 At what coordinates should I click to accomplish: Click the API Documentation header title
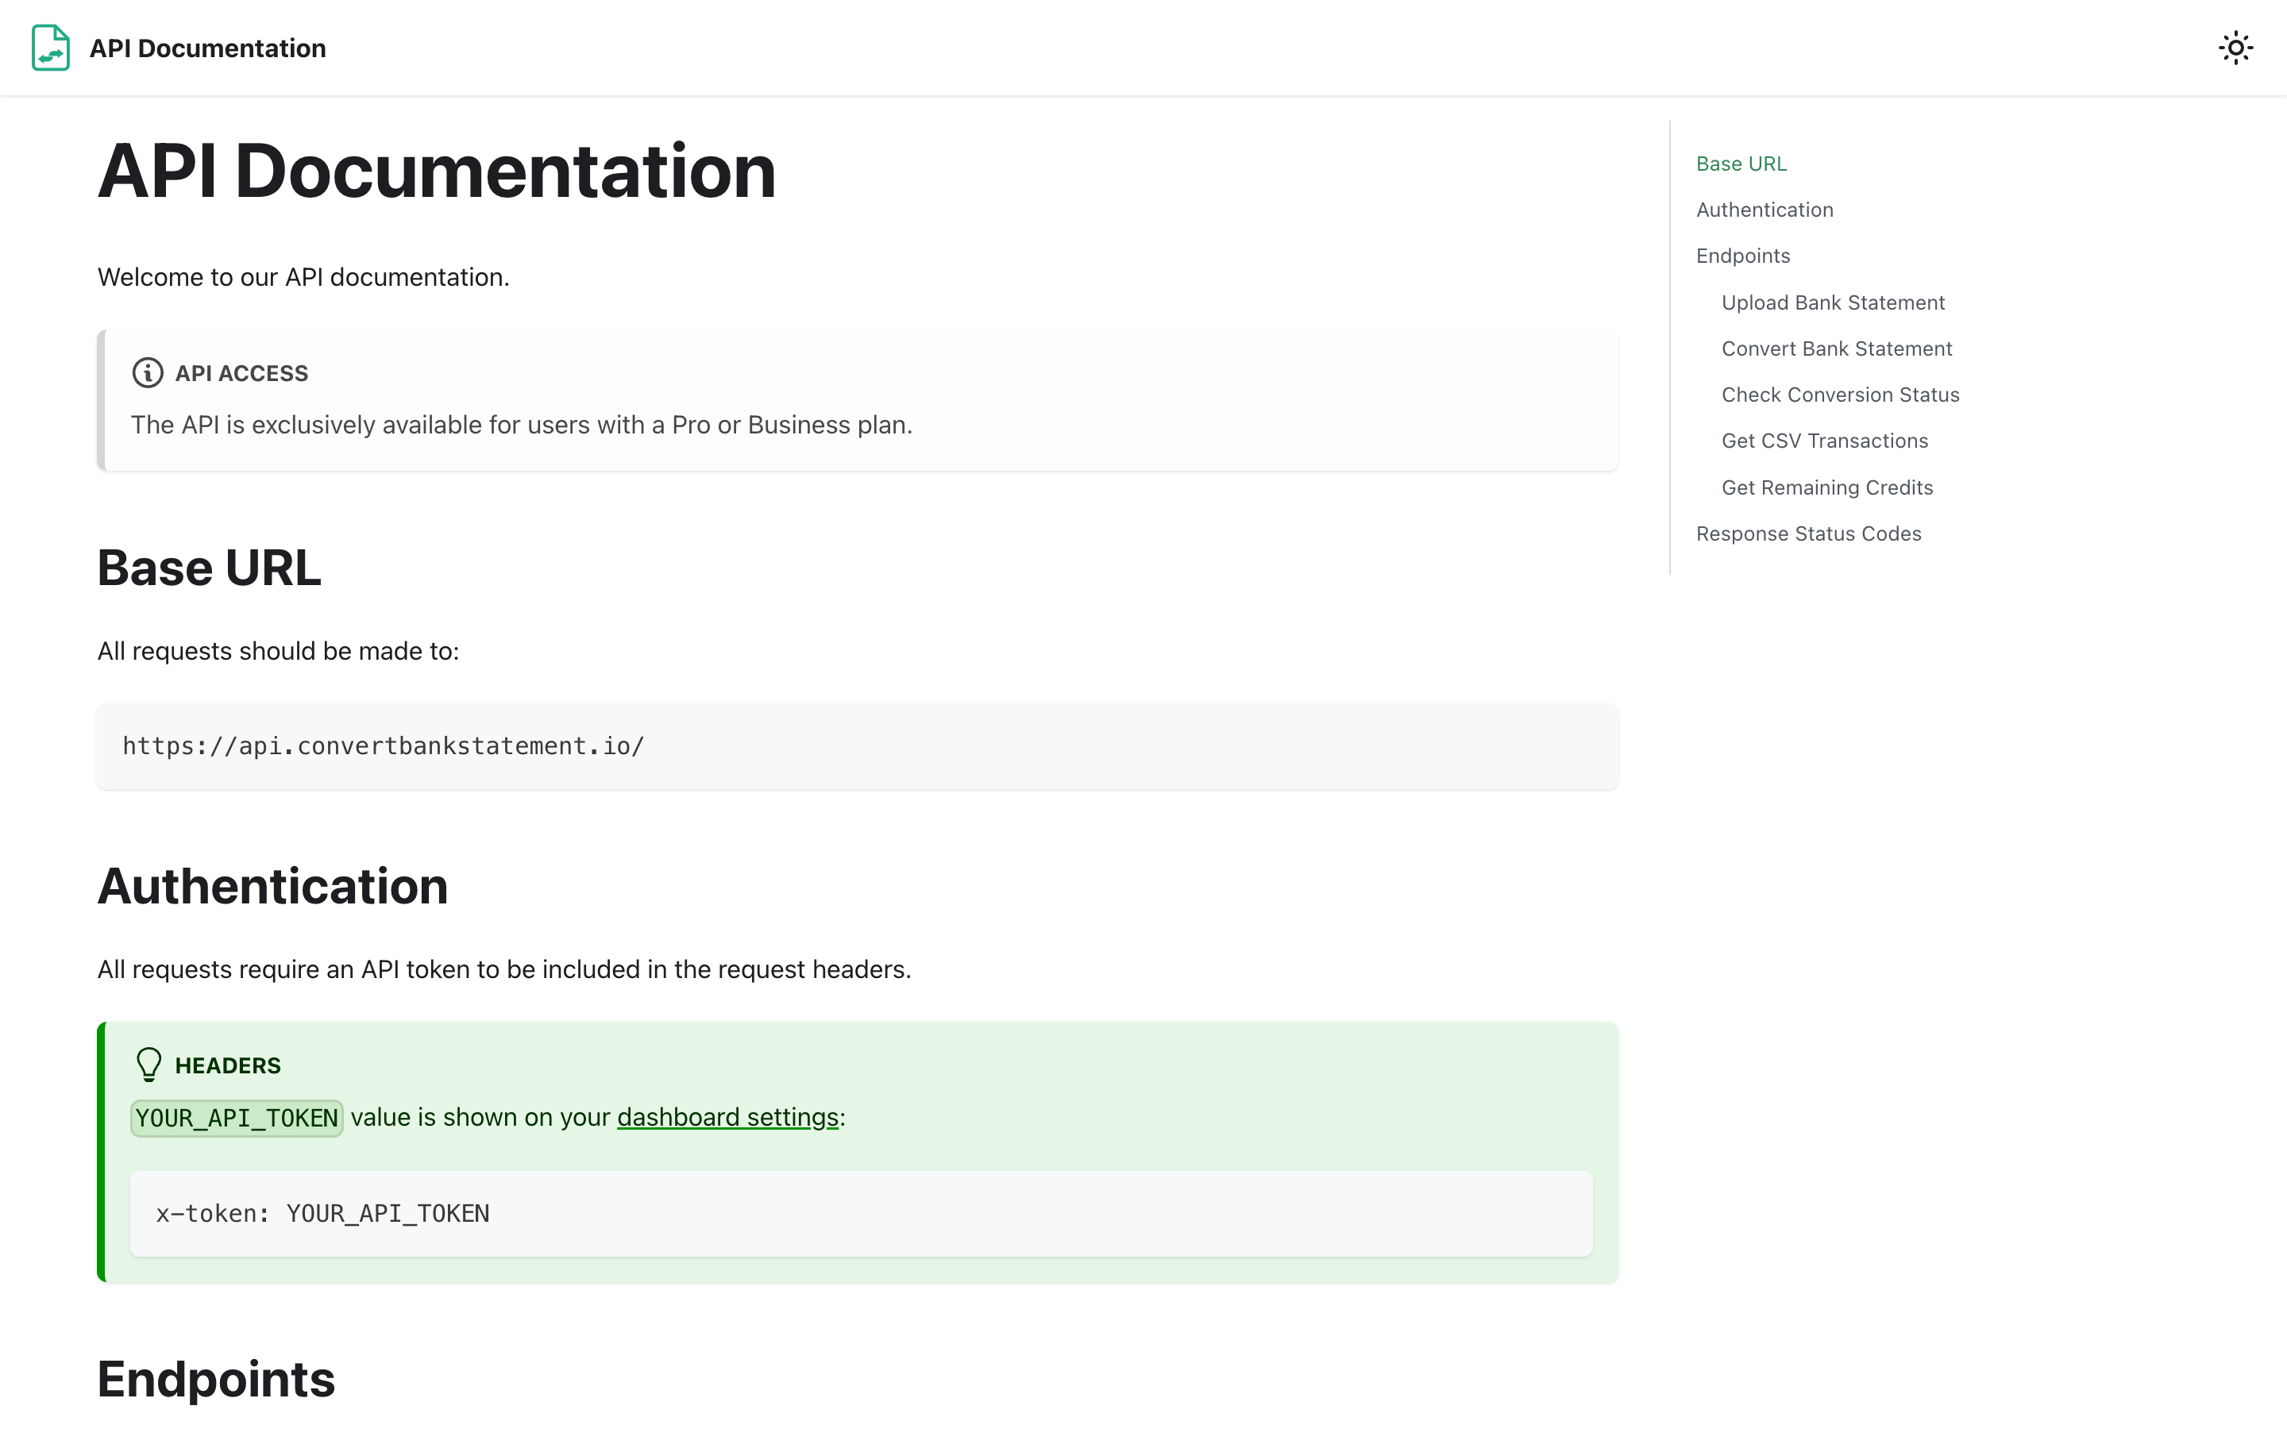point(207,48)
